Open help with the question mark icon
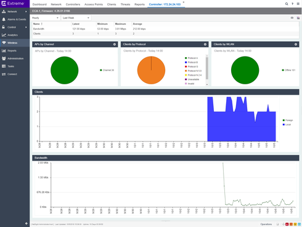The image size is (302, 227). pyautogui.click(x=292, y=4)
